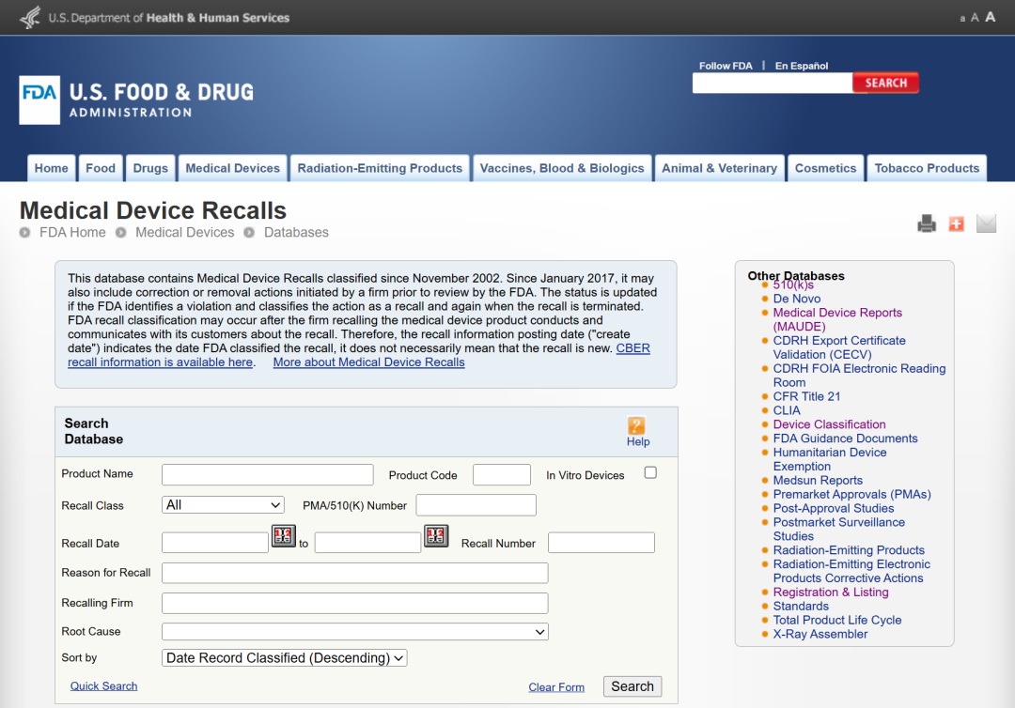Open Vaccines, Blood & Biologics tab
This screenshot has width=1015, height=708.
pos(562,168)
